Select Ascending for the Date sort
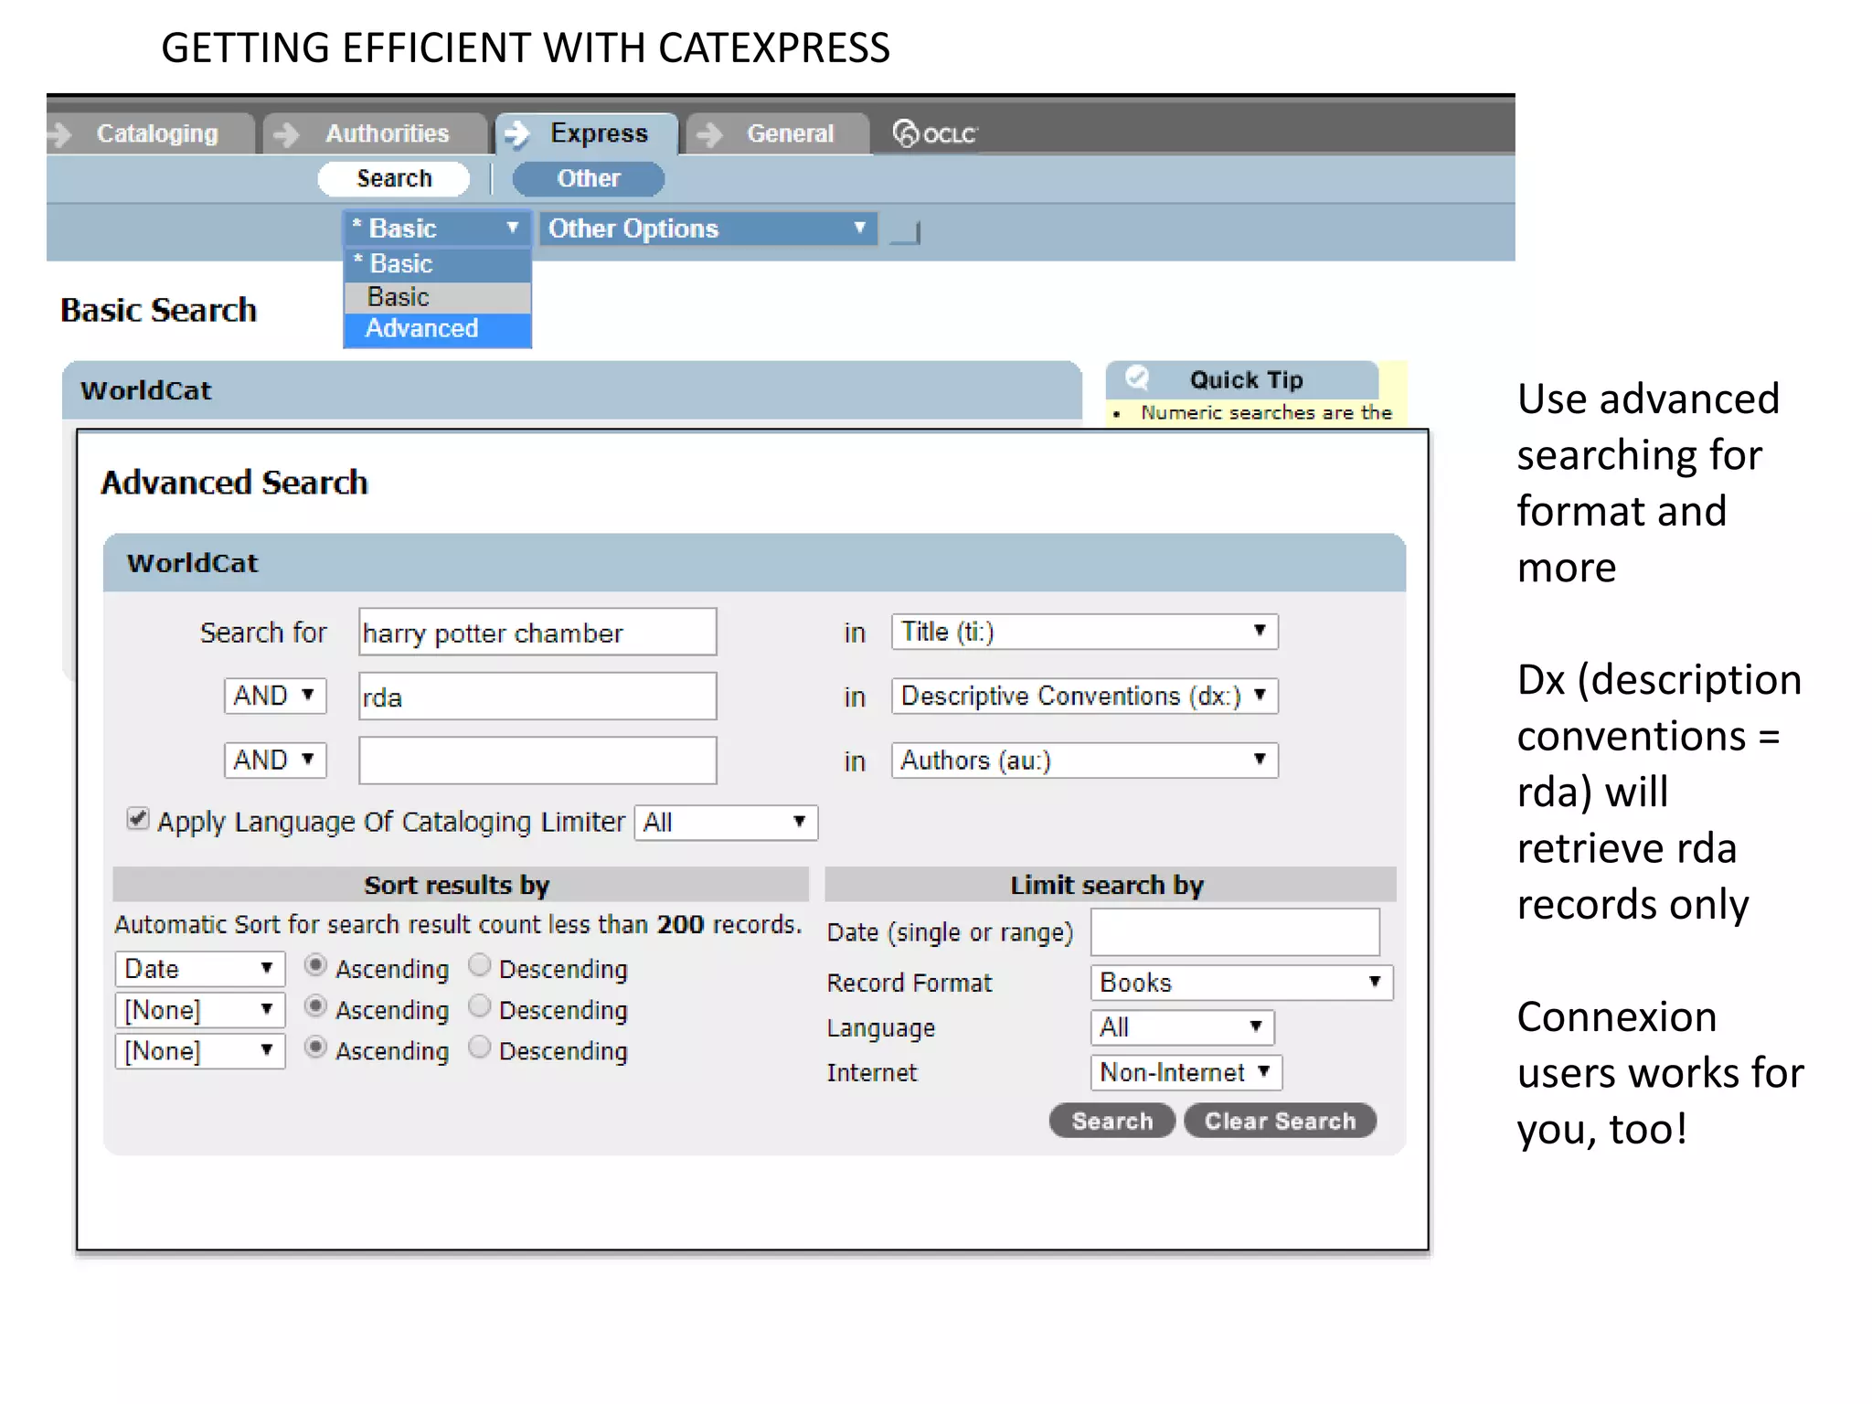The image size is (1872, 1404). (315, 965)
